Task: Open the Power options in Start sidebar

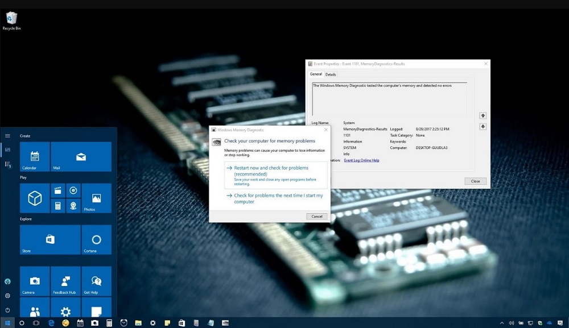Action: 7,310
